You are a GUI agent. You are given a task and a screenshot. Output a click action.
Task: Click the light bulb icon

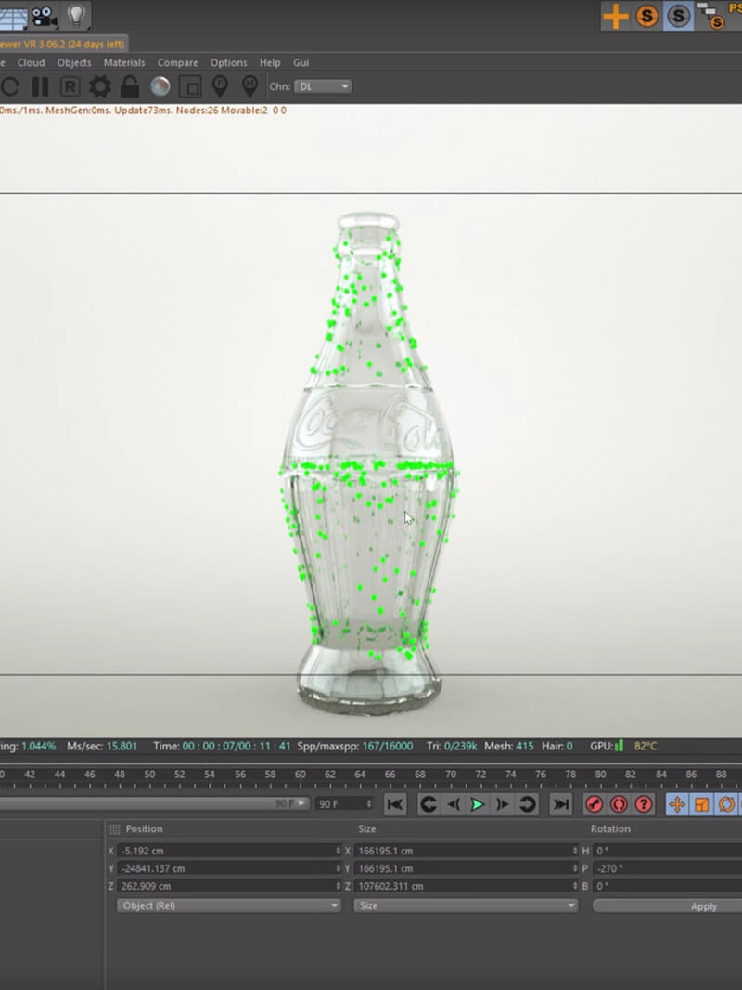coord(76,15)
